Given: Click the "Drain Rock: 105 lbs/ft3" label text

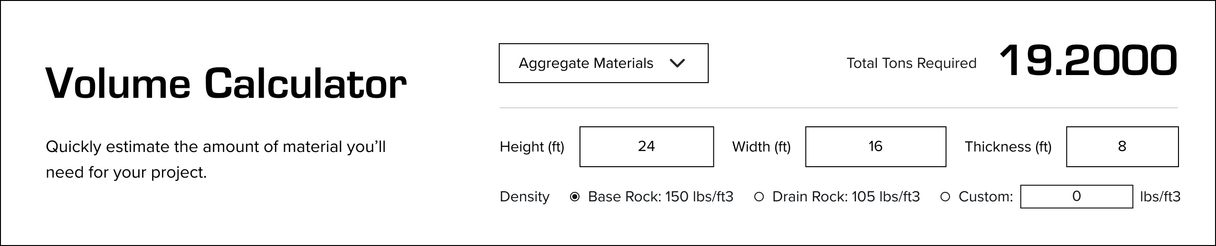Looking at the screenshot, I should [846, 197].
